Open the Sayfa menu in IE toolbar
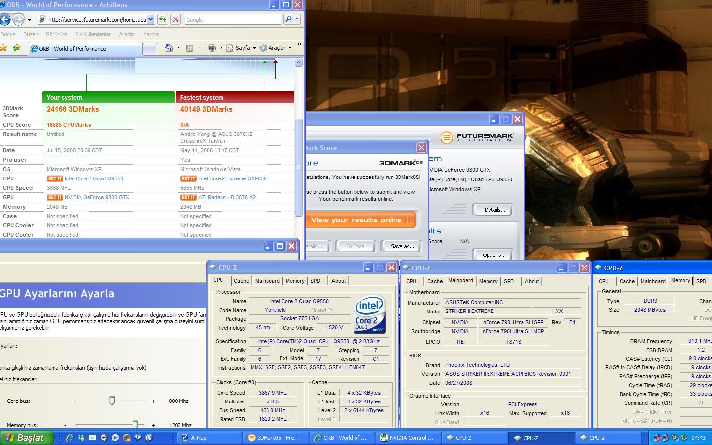This screenshot has height=445, width=712. [241, 48]
